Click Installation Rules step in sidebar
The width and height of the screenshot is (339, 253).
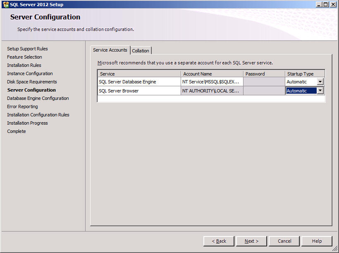tap(24, 65)
